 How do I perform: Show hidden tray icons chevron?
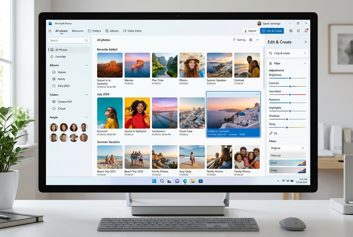click(278, 181)
